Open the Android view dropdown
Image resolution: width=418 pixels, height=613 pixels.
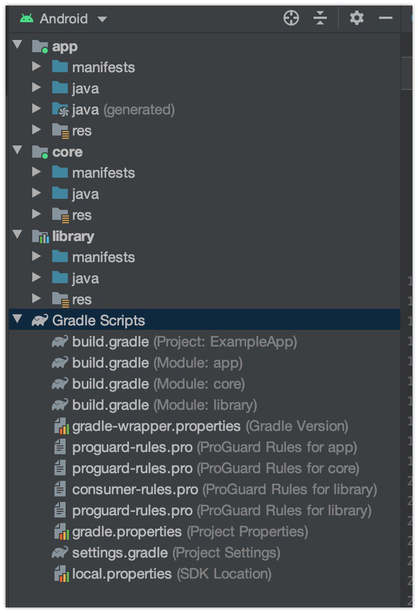63,18
